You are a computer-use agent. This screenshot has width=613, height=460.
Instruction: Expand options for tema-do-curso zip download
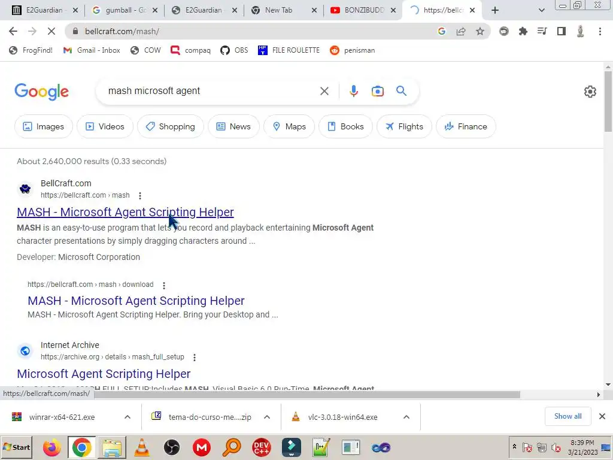pos(267,417)
